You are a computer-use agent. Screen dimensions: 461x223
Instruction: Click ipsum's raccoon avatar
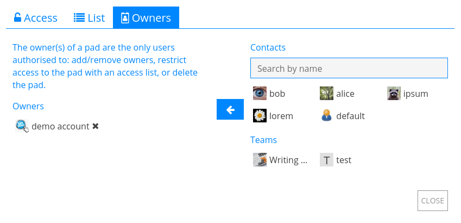pos(394,94)
